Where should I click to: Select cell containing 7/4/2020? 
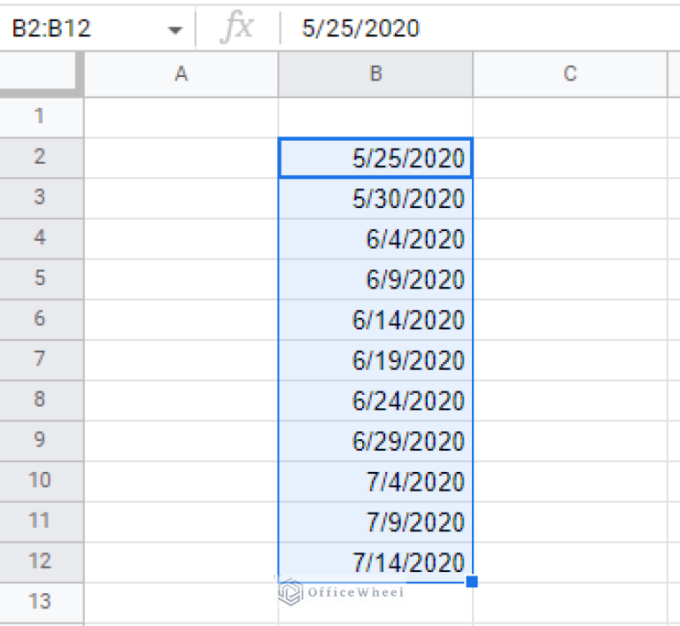(x=375, y=482)
